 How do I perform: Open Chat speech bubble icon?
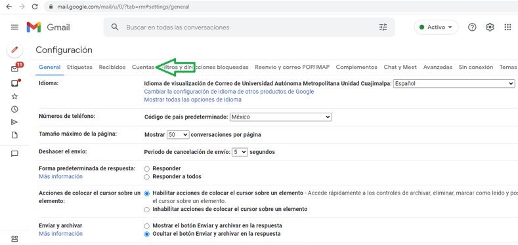point(14,154)
